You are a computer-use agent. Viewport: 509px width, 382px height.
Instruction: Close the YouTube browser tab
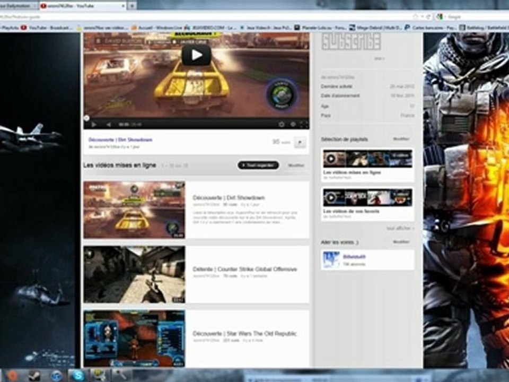pyautogui.click(x=124, y=6)
